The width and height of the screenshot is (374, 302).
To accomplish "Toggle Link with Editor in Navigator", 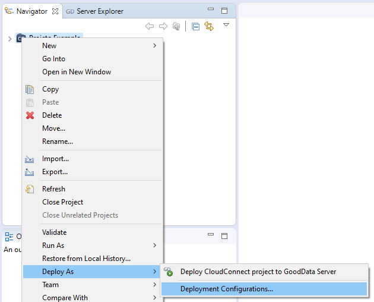I will (x=209, y=26).
